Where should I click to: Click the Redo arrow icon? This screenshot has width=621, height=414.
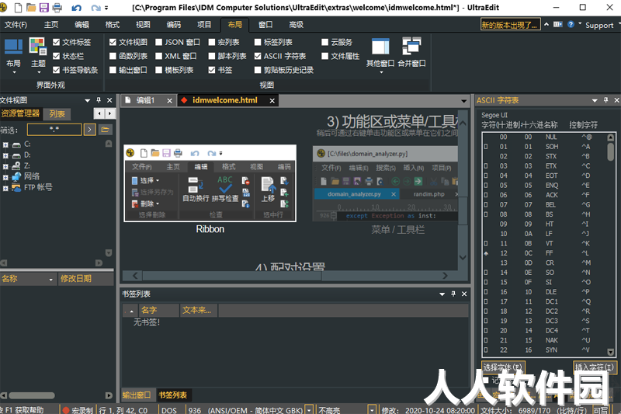coord(95,8)
